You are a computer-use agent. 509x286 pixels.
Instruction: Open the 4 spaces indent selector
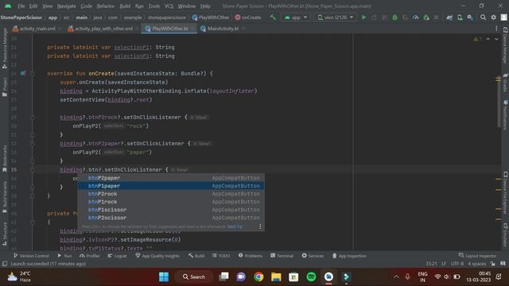[x=477, y=264]
